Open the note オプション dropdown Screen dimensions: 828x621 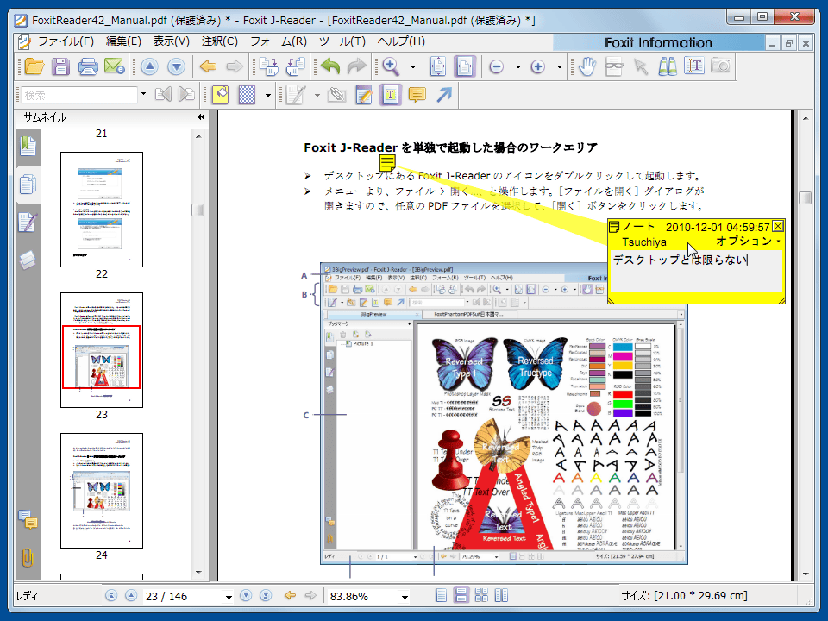coord(749,241)
